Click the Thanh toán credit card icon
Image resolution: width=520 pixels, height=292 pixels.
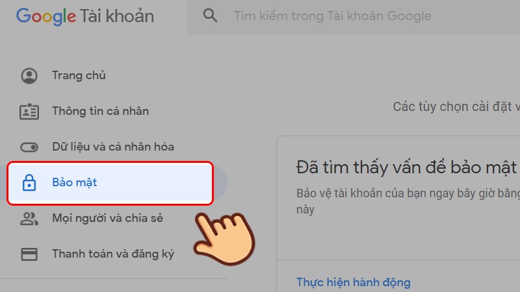(29, 254)
